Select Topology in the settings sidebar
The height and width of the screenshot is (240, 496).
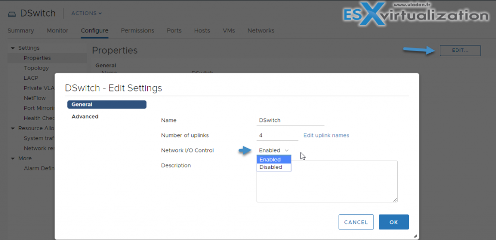point(36,68)
